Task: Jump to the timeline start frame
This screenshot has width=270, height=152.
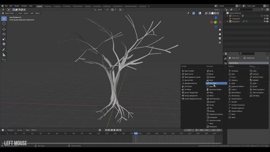Action: click(x=106, y=130)
